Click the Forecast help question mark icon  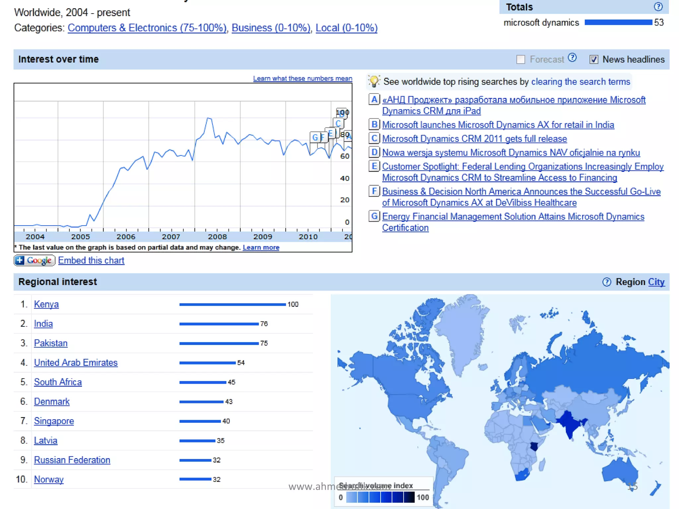coord(572,58)
